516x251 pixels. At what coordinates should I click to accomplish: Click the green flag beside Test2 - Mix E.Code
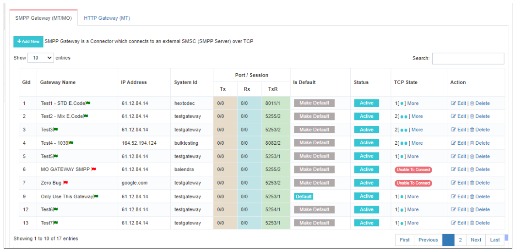pos(86,116)
